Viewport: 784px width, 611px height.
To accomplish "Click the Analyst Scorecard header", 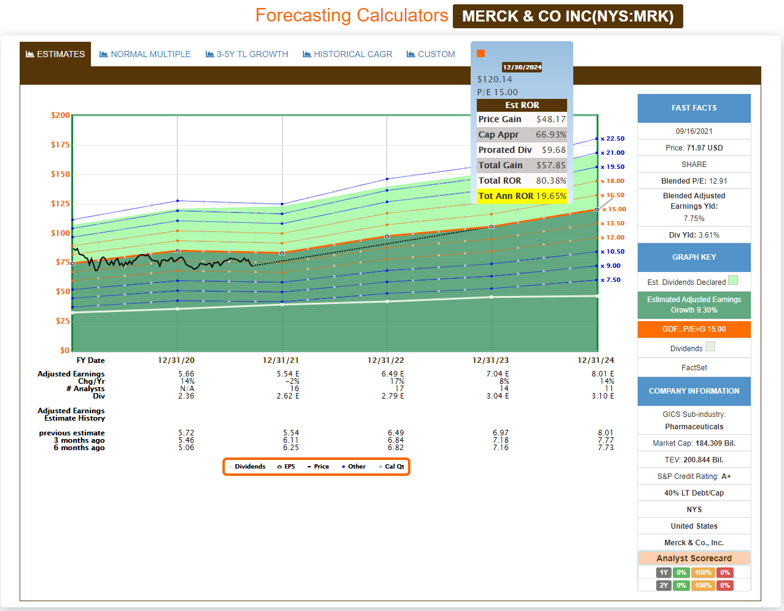I will [x=694, y=558].
